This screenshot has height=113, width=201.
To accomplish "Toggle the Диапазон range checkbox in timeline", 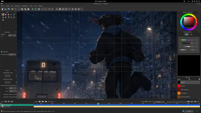I will pyautogui.click(x=166, y=102).
